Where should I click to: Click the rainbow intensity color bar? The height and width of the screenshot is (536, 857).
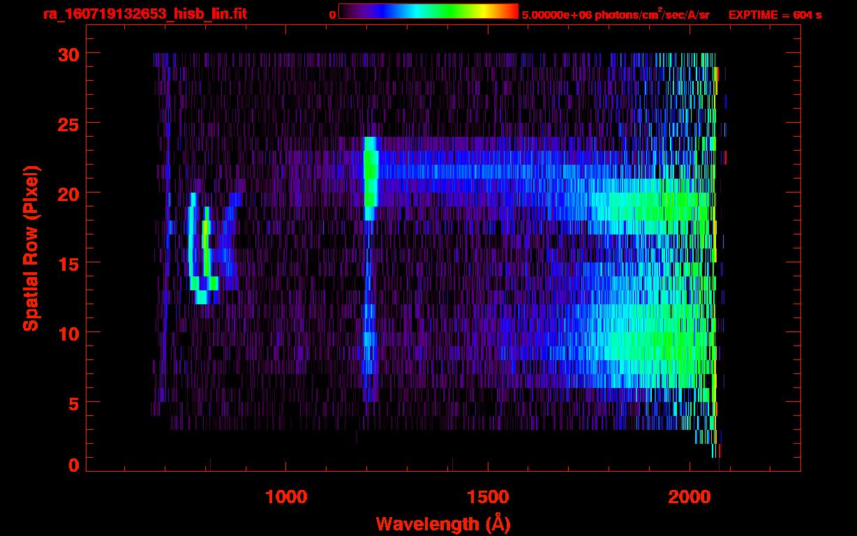pos(428,11)
